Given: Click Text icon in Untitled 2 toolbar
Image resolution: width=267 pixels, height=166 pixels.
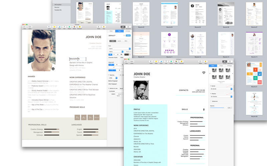Looking at the screenshot, I should (x=166, y=61).
